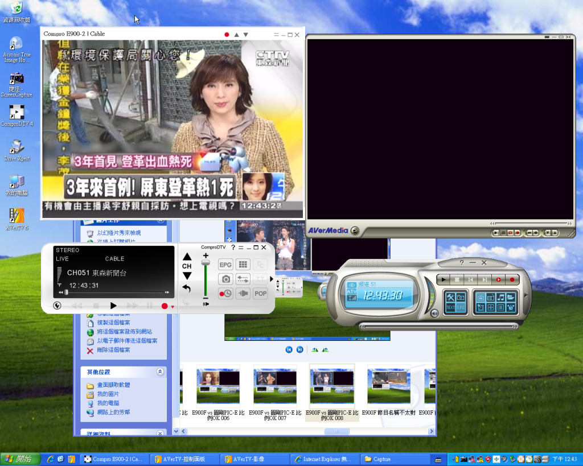
Task: Switch to radio mode in AVerTV panel
Action: (491, 297)
